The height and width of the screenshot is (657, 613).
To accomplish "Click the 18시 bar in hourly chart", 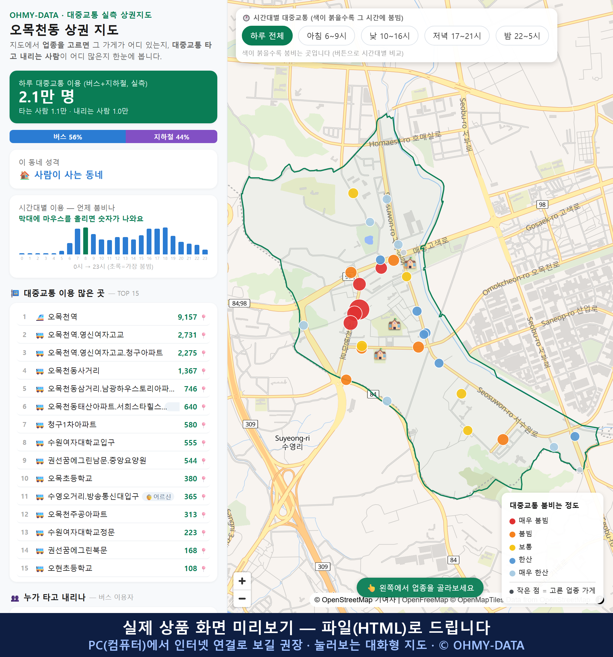I will point(165,241).
